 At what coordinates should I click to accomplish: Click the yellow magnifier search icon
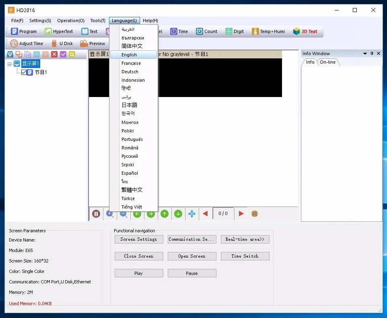coord(72,54)
